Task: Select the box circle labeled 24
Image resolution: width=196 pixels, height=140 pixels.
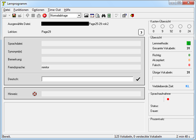Action: pyautogui.click(x=189, y=27)
